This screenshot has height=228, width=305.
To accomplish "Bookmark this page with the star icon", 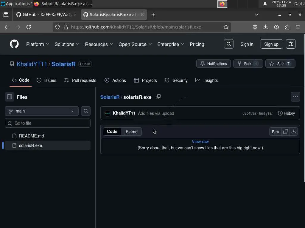I will point(226,27).
